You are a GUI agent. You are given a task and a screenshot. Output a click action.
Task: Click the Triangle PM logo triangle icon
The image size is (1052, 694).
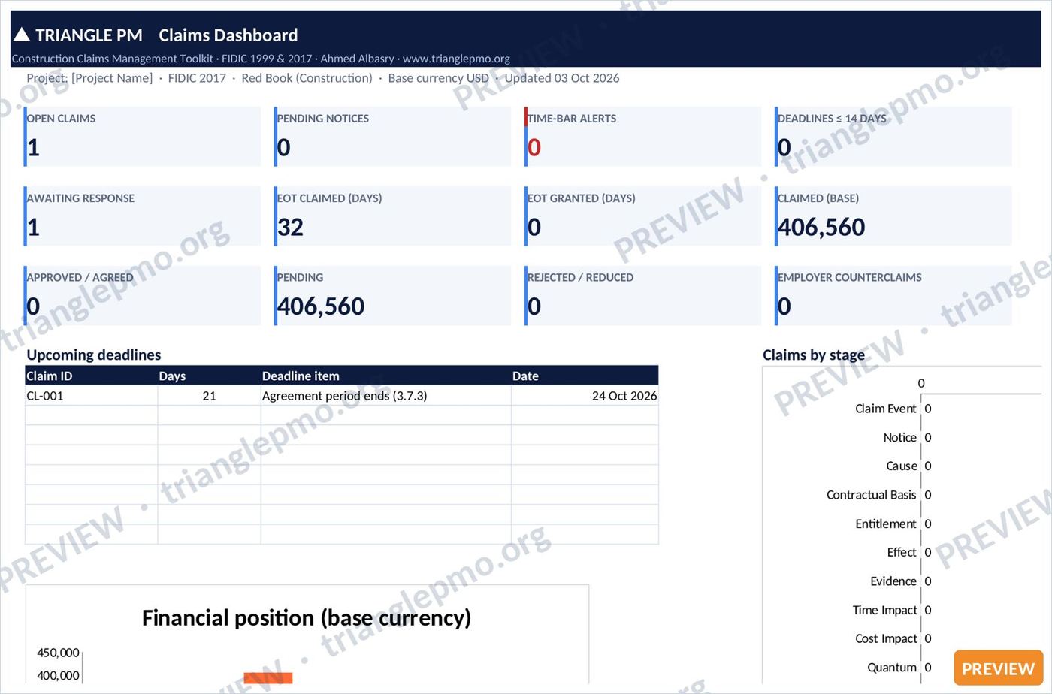22,35
